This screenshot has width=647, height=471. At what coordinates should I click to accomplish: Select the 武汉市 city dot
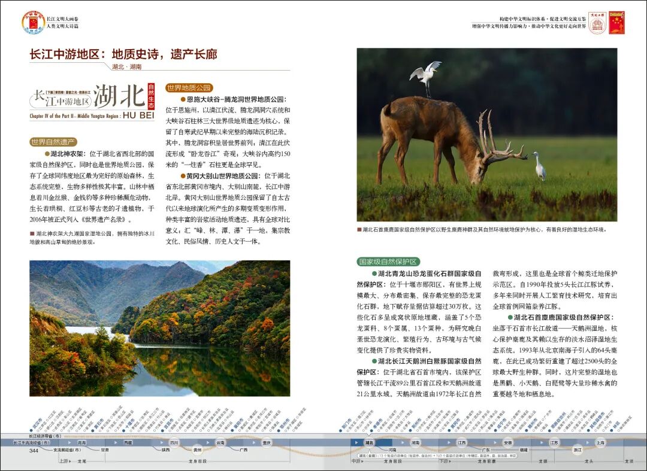(x=31, y=430)
